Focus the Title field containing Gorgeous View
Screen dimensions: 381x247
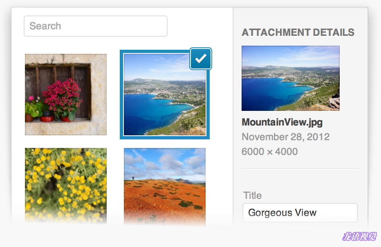(x=300, y=213)
